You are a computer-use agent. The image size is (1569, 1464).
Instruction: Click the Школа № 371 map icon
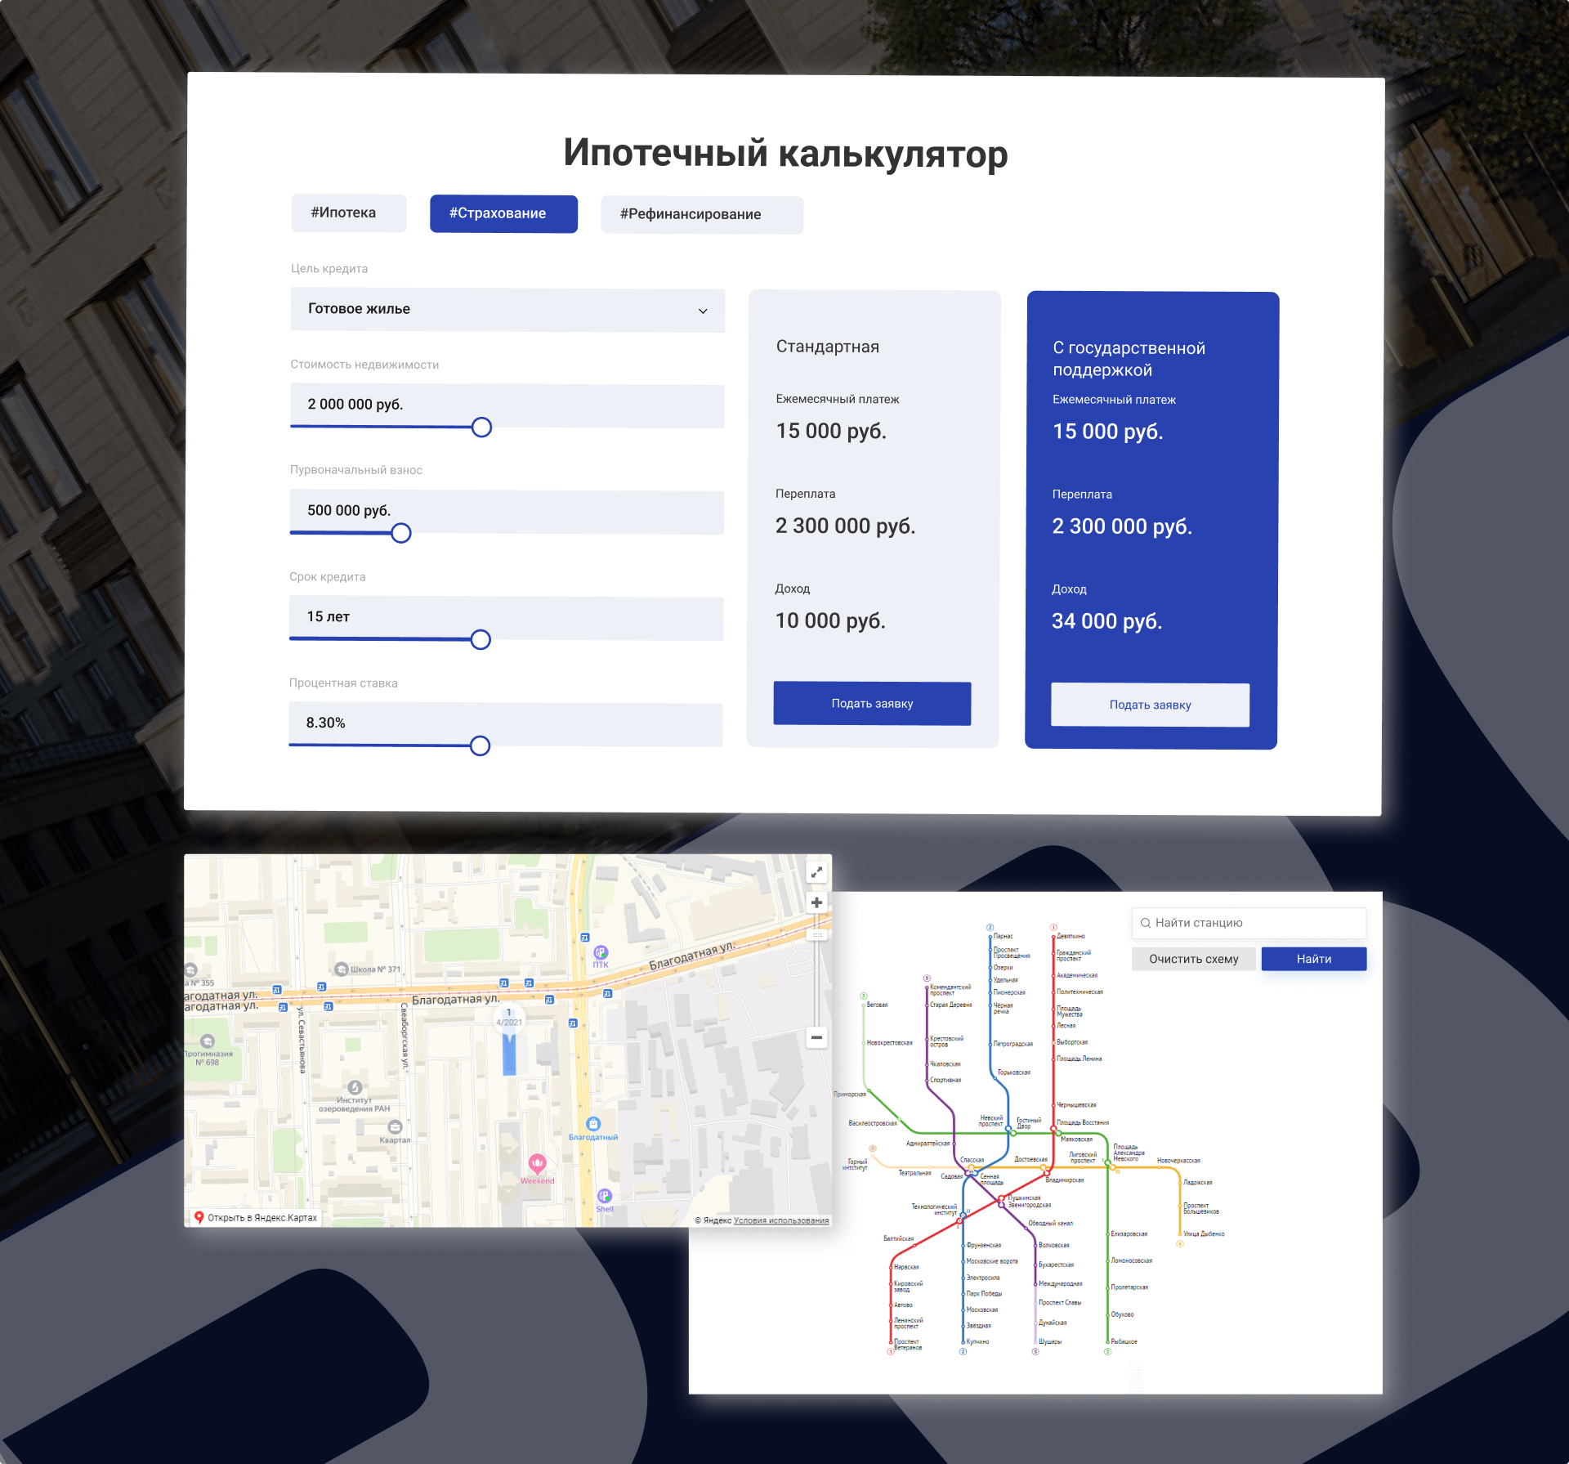tap(342, 969)
